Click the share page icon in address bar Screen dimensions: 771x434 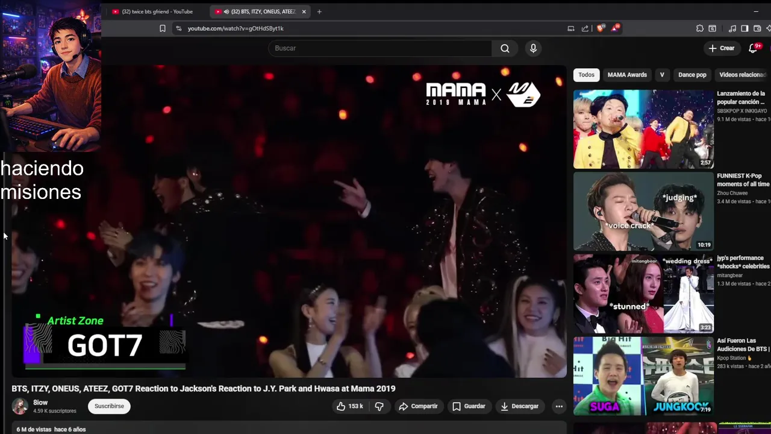585,28
